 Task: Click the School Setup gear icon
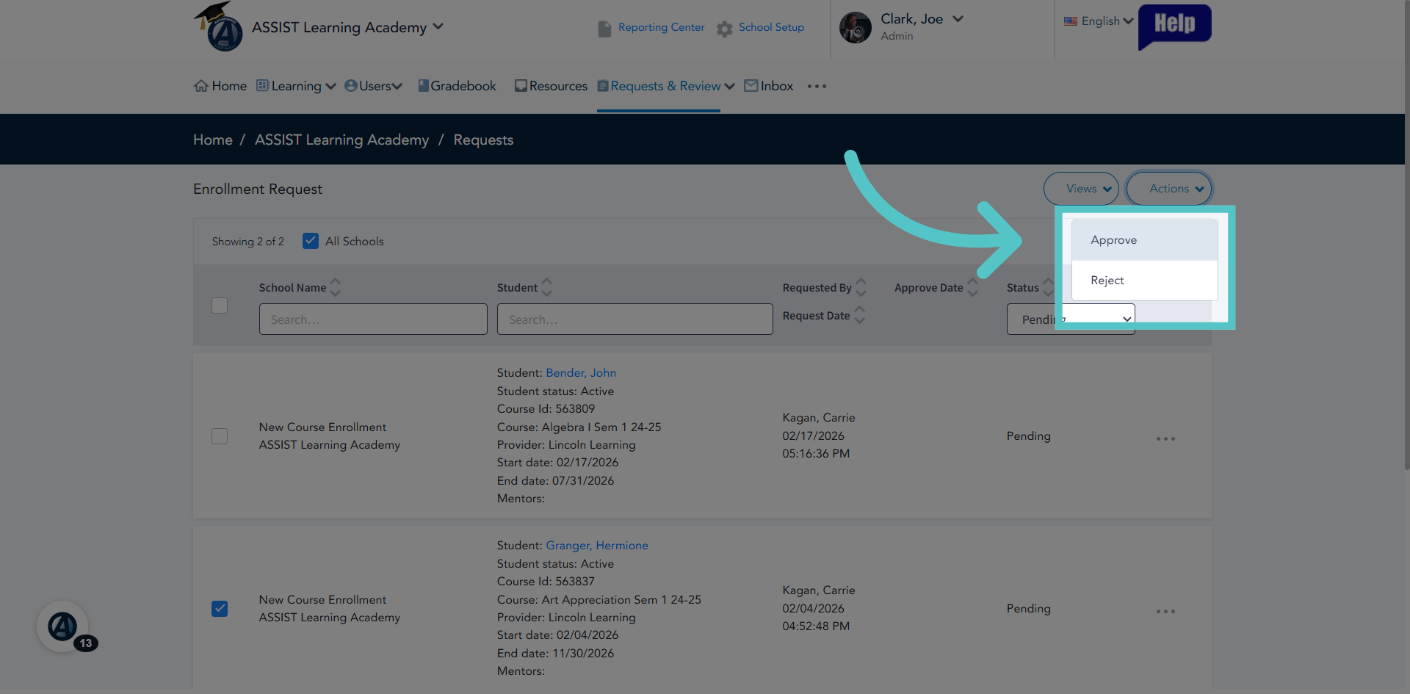[724, 29]
